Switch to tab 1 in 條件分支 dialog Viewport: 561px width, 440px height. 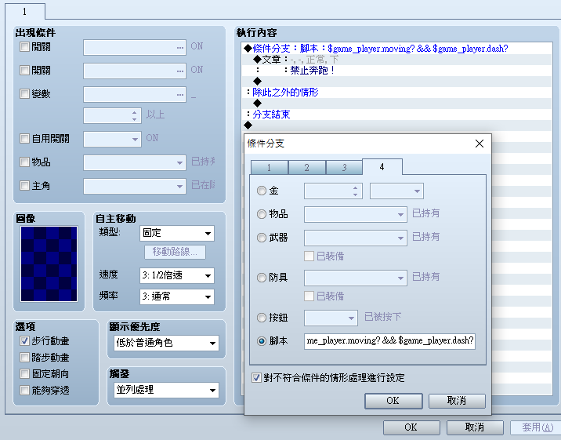(x=270, y=168)
